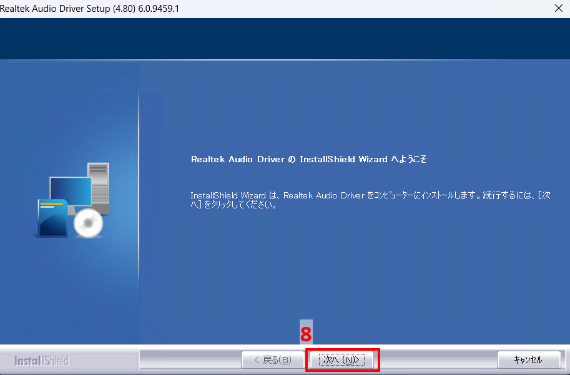Click the CD disc icon in installer graphic
570x375 pixels.
pos(87,223)
